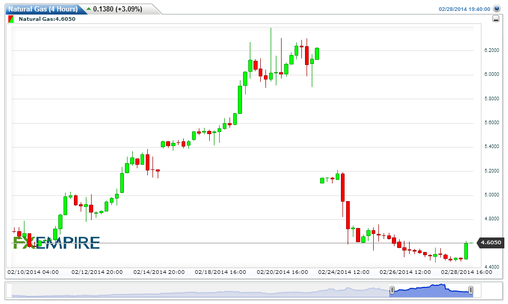Click the blue globe icon at top right

(x=497, y=8)
